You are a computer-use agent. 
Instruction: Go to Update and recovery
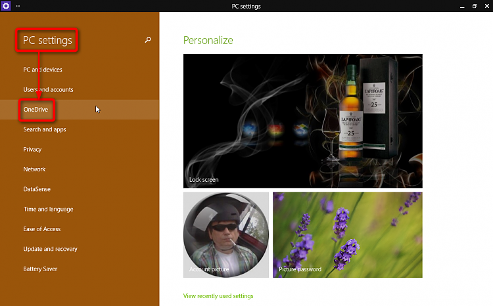point(50,249)
